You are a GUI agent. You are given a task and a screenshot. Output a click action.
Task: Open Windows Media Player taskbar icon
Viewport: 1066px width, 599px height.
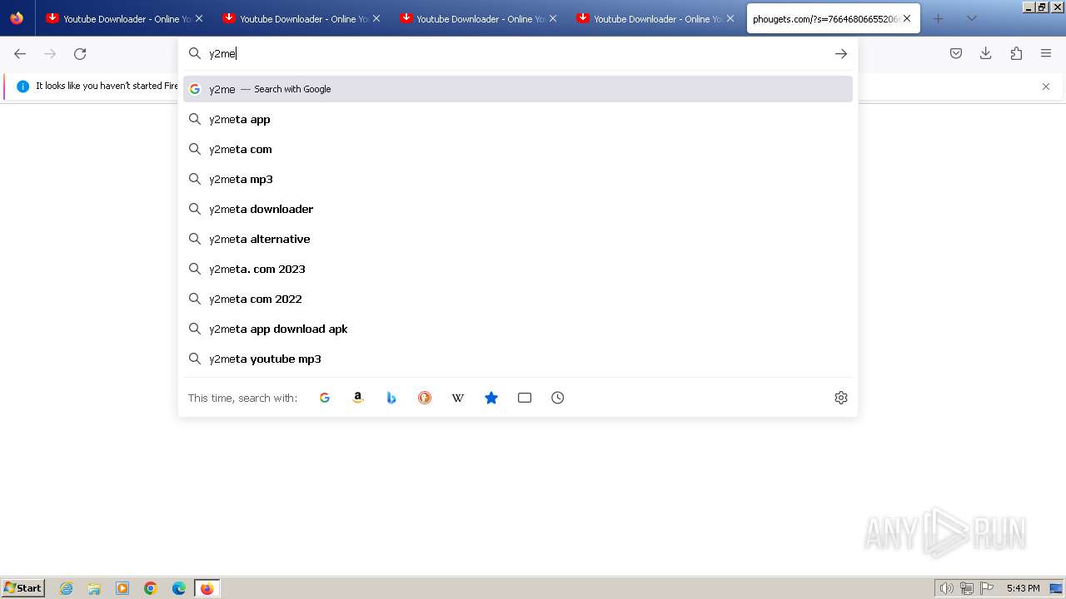coord(122,588)
